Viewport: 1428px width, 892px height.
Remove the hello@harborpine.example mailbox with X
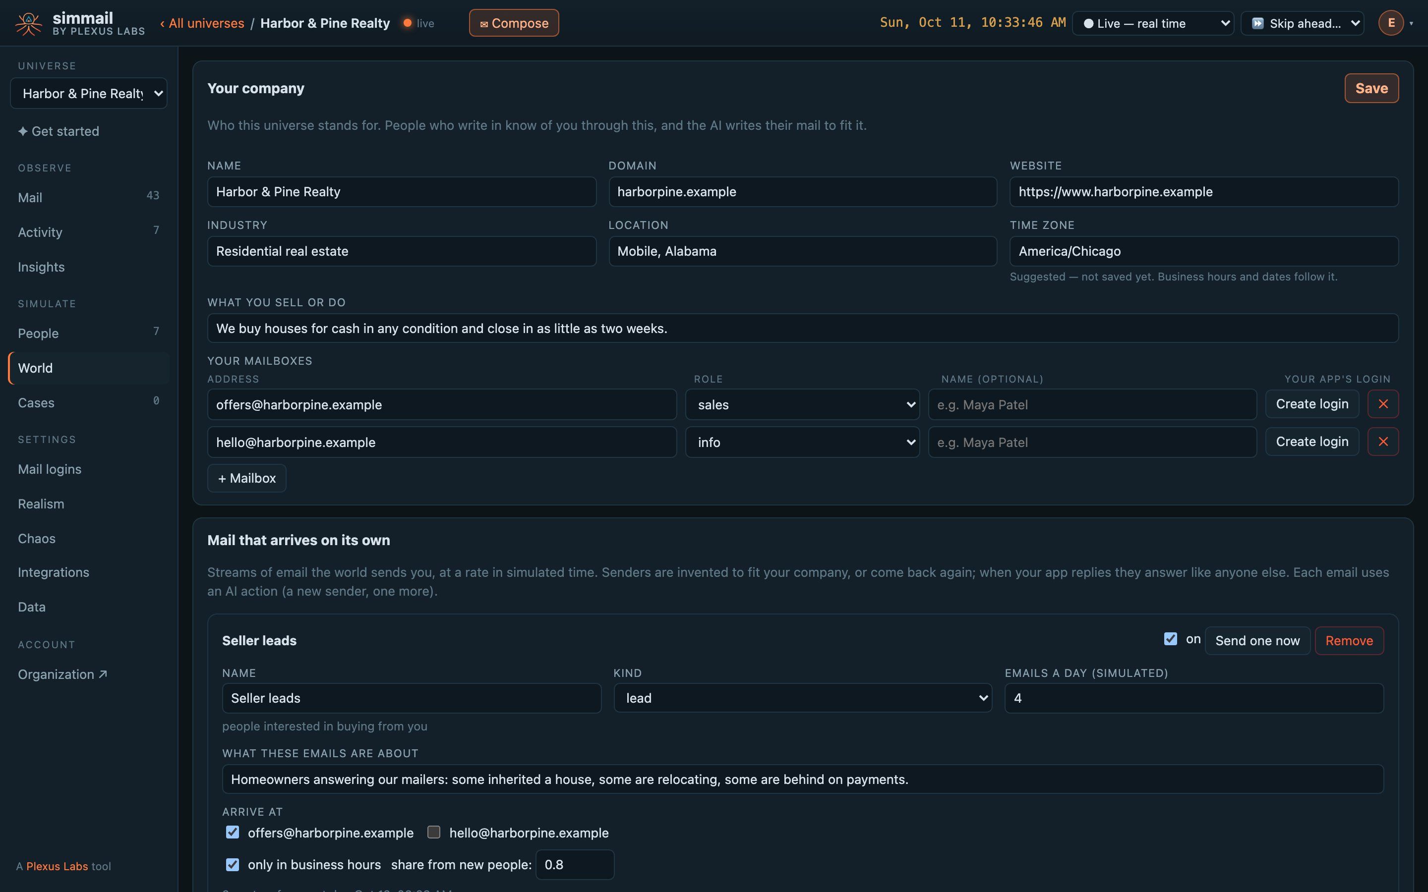pyautogui.click(x=1382, y=442)
